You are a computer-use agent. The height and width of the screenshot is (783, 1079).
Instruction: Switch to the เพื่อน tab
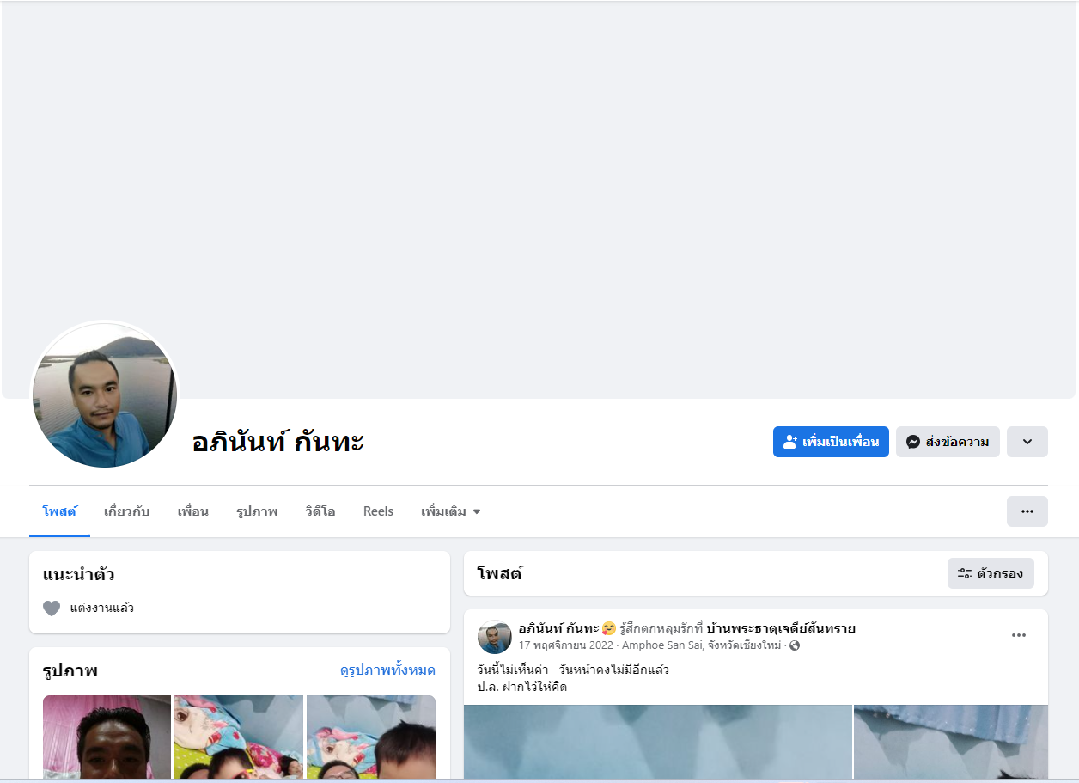[x=193, y=511]
